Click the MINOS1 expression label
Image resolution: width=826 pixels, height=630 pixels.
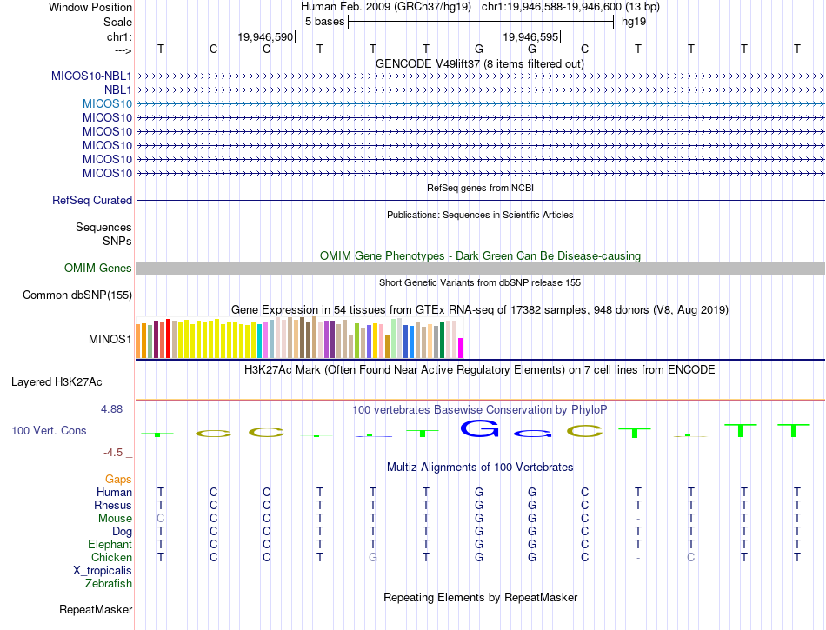click(x=110, y=339)
